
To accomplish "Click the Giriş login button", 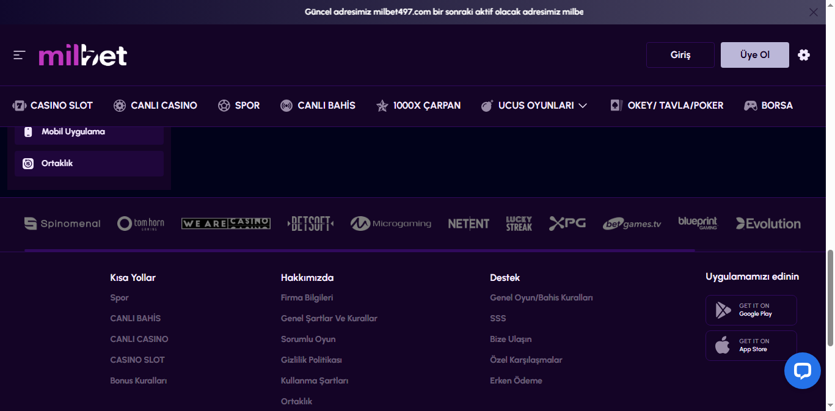I will pyautogui.click(x=680, y=55).
